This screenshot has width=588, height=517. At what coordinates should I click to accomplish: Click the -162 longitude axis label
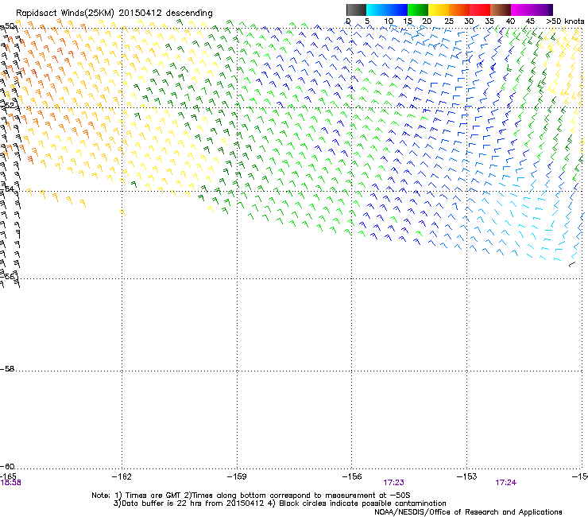(122, 476)
